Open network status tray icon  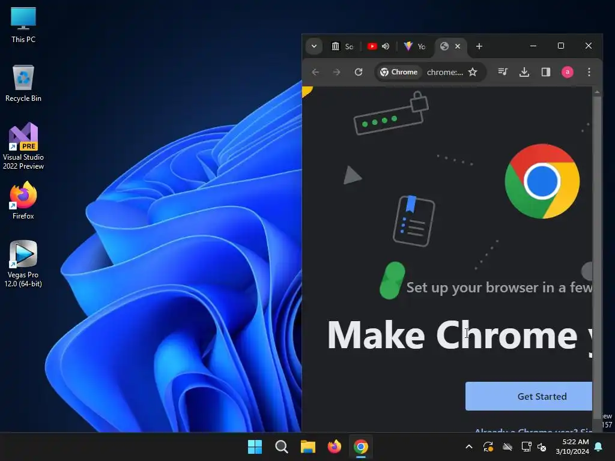pos(526,447)
